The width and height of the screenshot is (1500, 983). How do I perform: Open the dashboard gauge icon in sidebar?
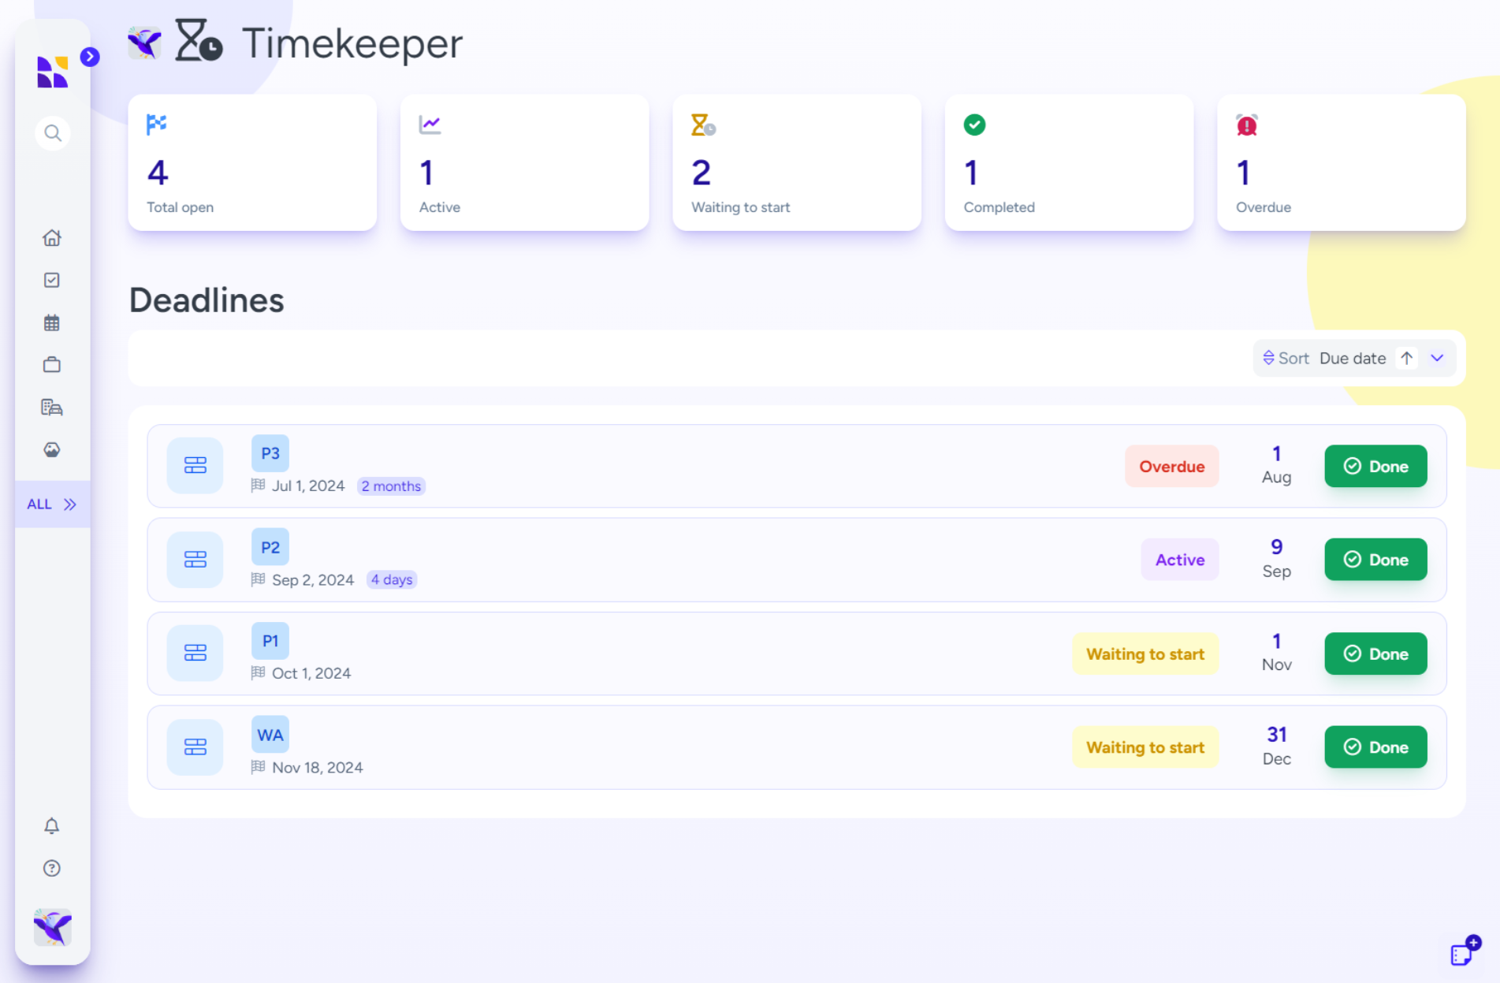coord(52,449)
